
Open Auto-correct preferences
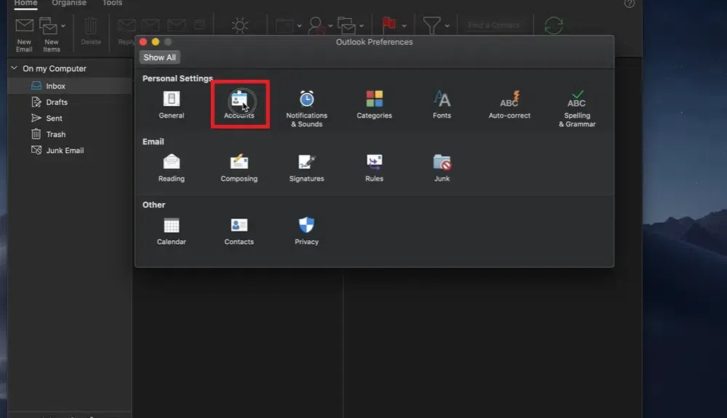(x=509, y=104)
